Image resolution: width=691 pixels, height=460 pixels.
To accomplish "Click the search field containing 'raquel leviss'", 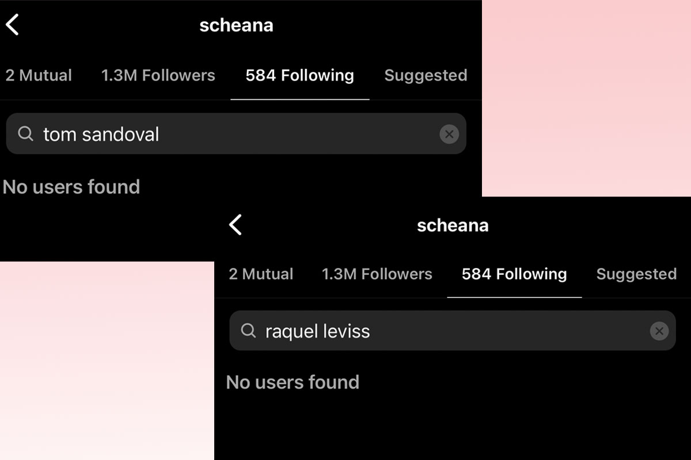I will tap(453, 331).
